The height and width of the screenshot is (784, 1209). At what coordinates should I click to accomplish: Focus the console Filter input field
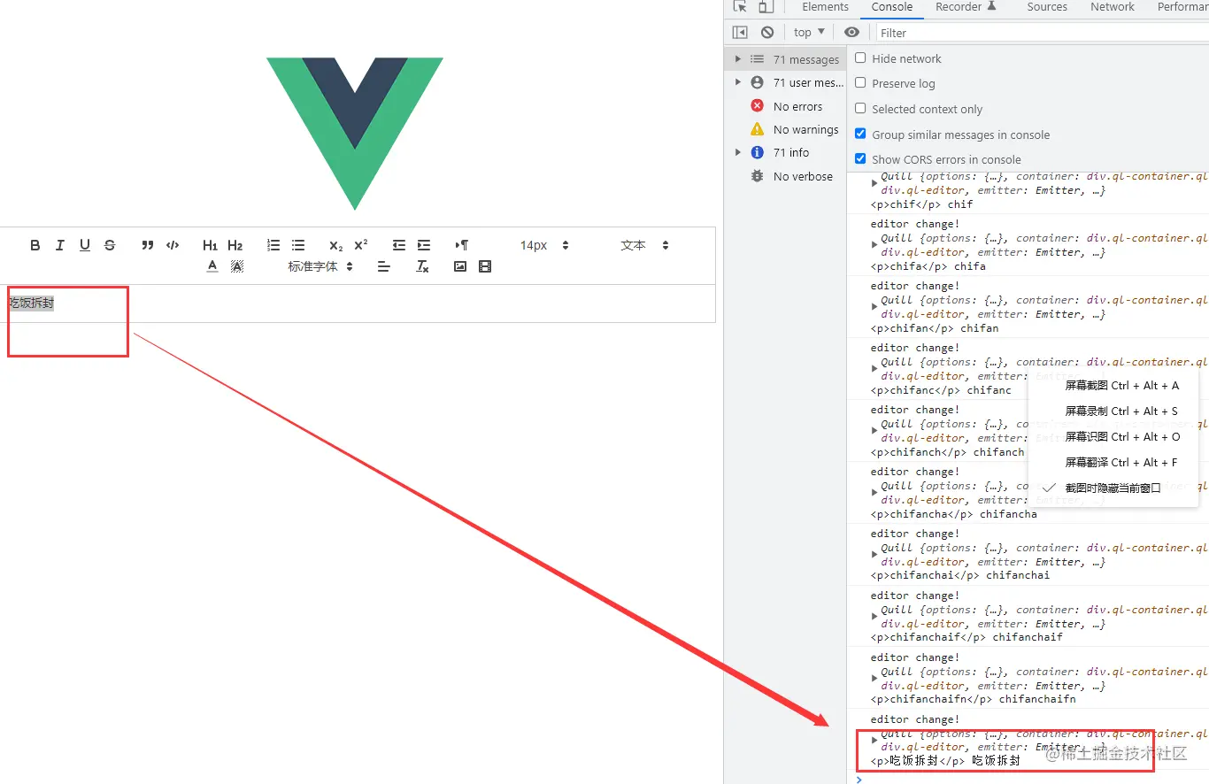coord(1043,33)
